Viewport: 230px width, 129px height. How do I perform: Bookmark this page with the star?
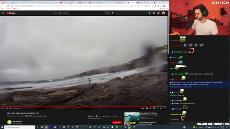149,6
